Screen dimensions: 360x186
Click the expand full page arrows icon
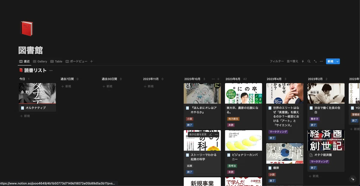coord(315,61)
